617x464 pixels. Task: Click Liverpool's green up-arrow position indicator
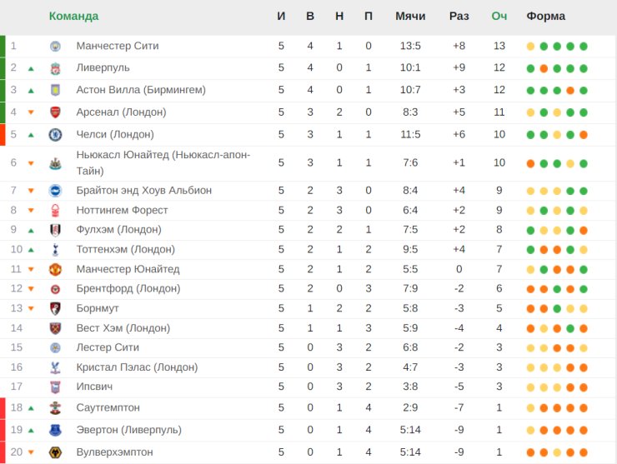[x=31, y=69]
